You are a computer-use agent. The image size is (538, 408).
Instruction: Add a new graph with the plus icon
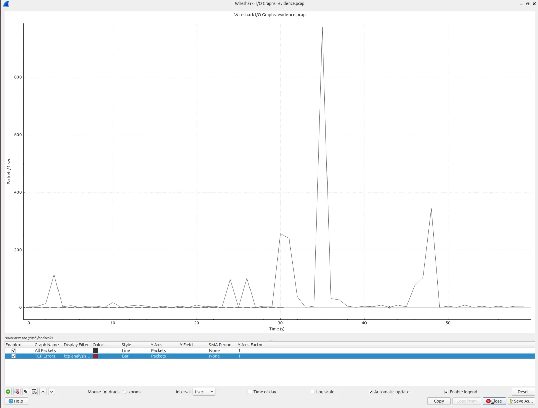[x=8, y=392]
